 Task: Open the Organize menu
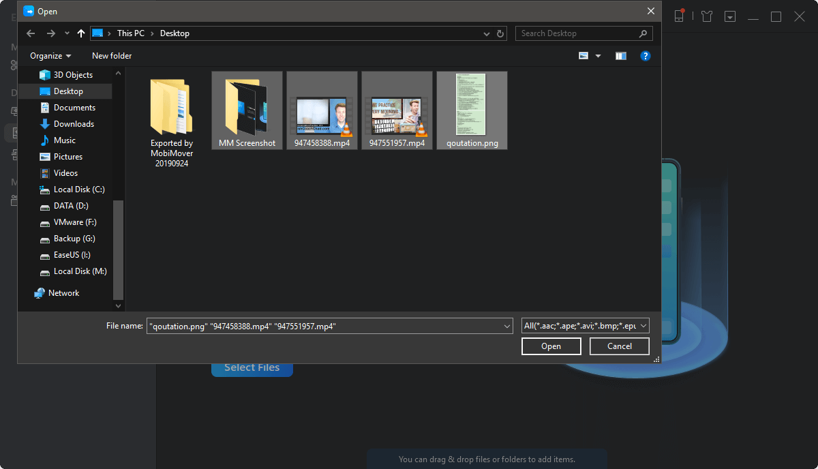(x=50, y=56)
